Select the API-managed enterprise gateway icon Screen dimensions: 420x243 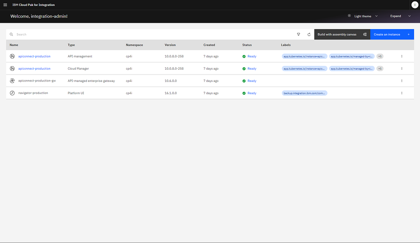[x=12, y=81]
